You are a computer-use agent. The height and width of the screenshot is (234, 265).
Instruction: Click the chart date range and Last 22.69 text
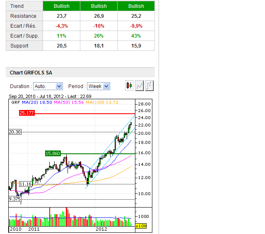pyautogui.click(x=50, y=96)
